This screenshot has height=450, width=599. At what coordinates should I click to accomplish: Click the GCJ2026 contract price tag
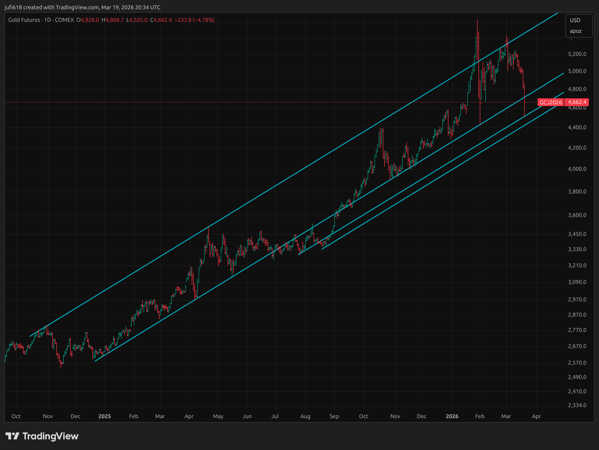point(551,102)
